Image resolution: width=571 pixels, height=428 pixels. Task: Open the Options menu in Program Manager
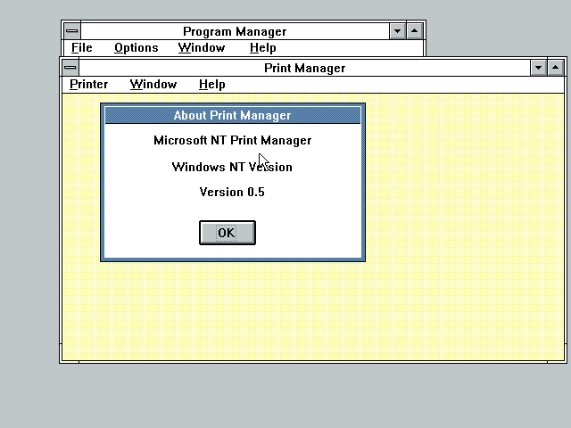(x=137, y=47)
